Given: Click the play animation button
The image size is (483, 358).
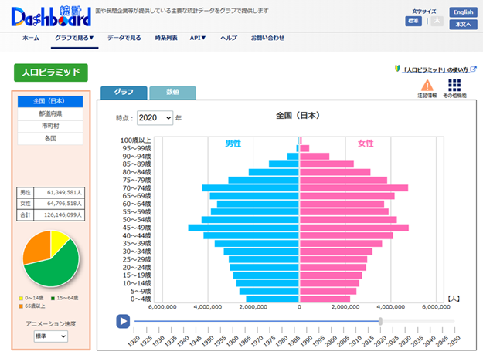Looking at the screenshot, I should tap(122, 321).
